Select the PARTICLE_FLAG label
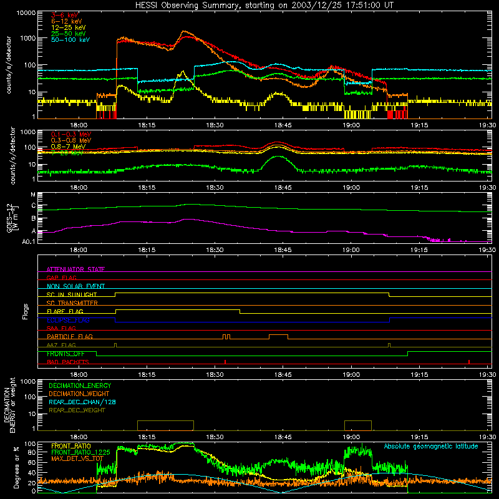 (70, 336)
